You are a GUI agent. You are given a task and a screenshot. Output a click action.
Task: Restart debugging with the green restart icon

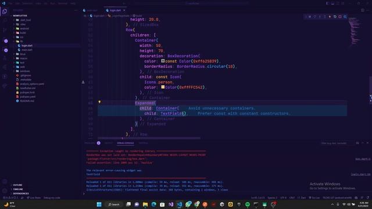(335, 17)
